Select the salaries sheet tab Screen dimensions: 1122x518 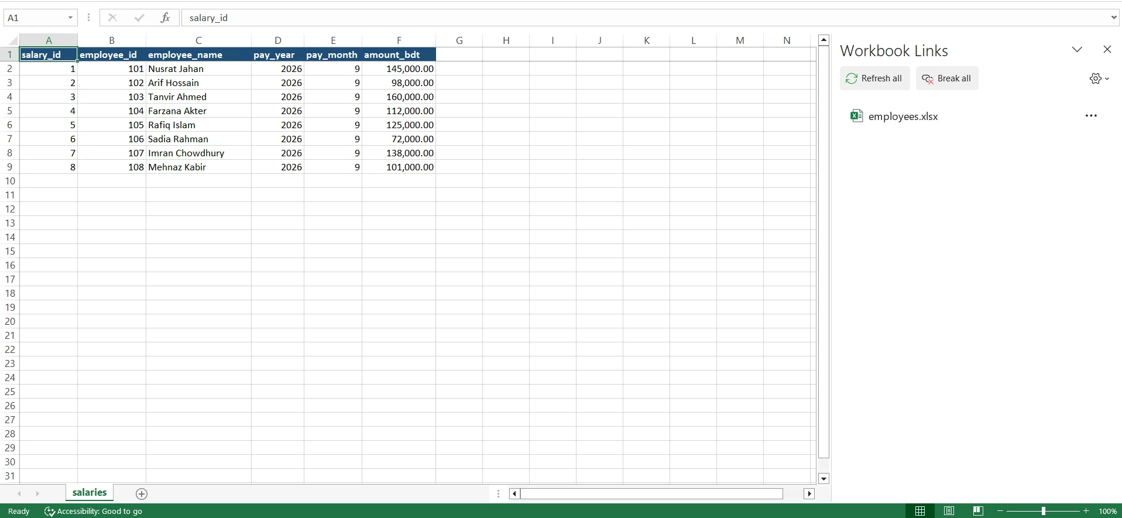tap(90, 493)
